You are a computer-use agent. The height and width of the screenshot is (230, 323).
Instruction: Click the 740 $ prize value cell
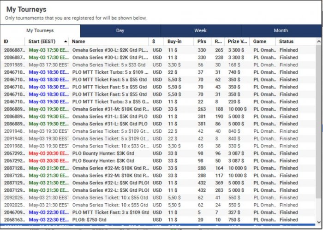(x=234, y=72)
